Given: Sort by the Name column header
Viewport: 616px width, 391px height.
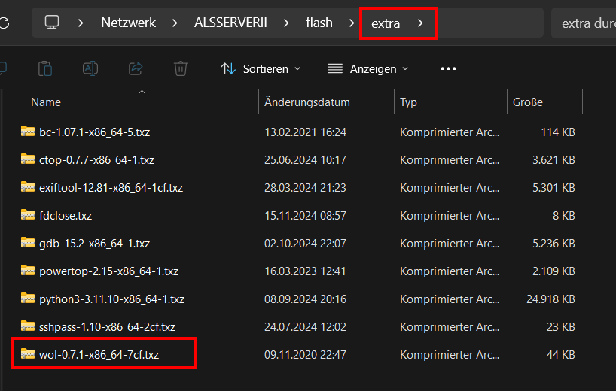Looking at the screenshot, I should pyautogui.click(x=46, y=102).
